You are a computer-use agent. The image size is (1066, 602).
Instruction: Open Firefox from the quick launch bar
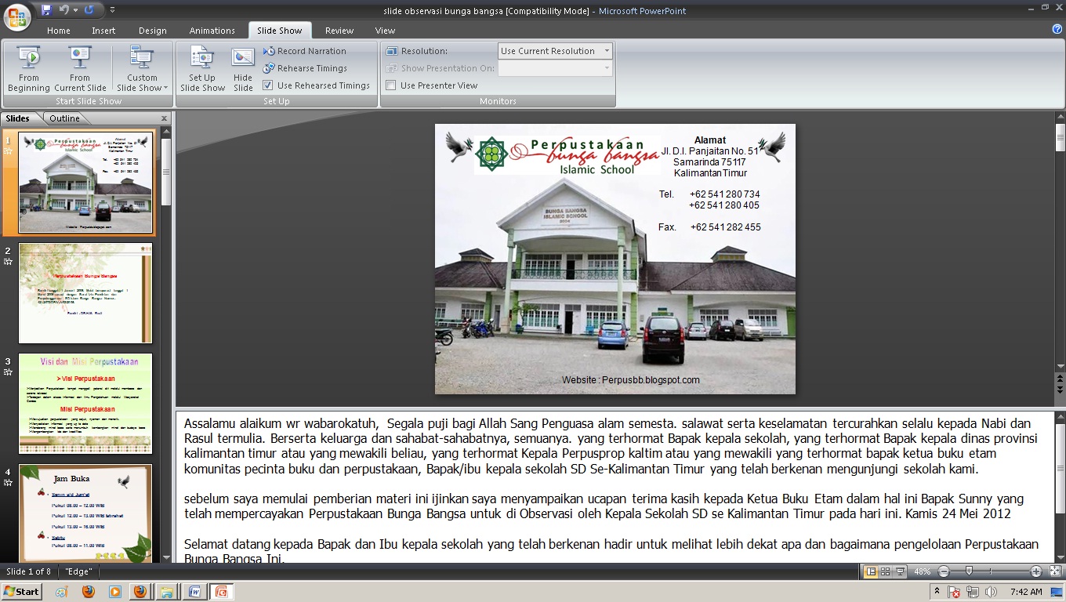point(88,592)
